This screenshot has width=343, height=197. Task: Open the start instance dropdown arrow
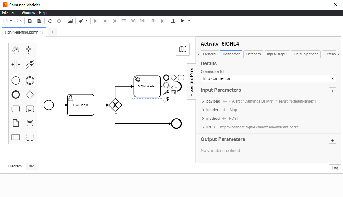pos(189,21)
